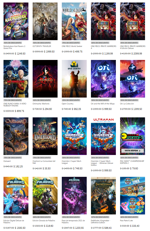Open the Ori: La Colección title link

(x=127, y=104)
